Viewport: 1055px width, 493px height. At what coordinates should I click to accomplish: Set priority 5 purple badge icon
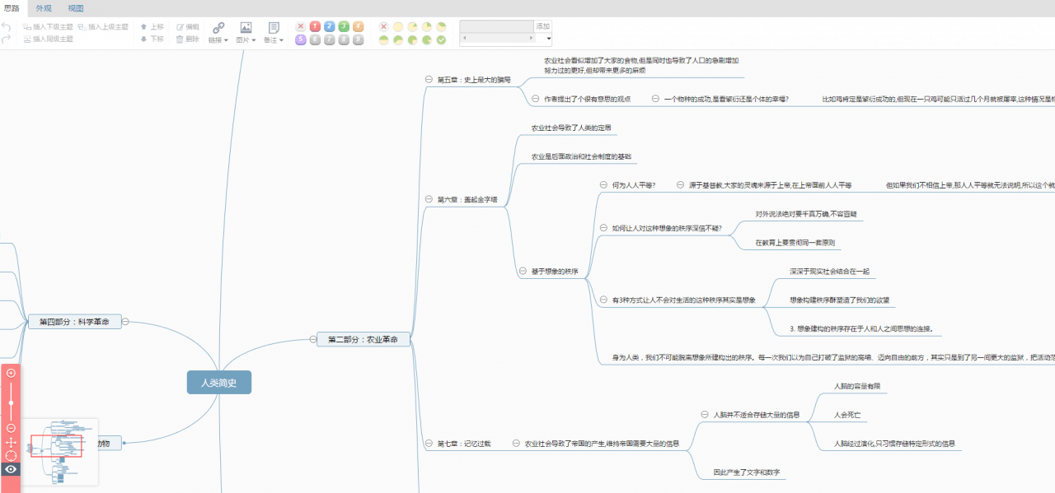[x=301, y=40]
